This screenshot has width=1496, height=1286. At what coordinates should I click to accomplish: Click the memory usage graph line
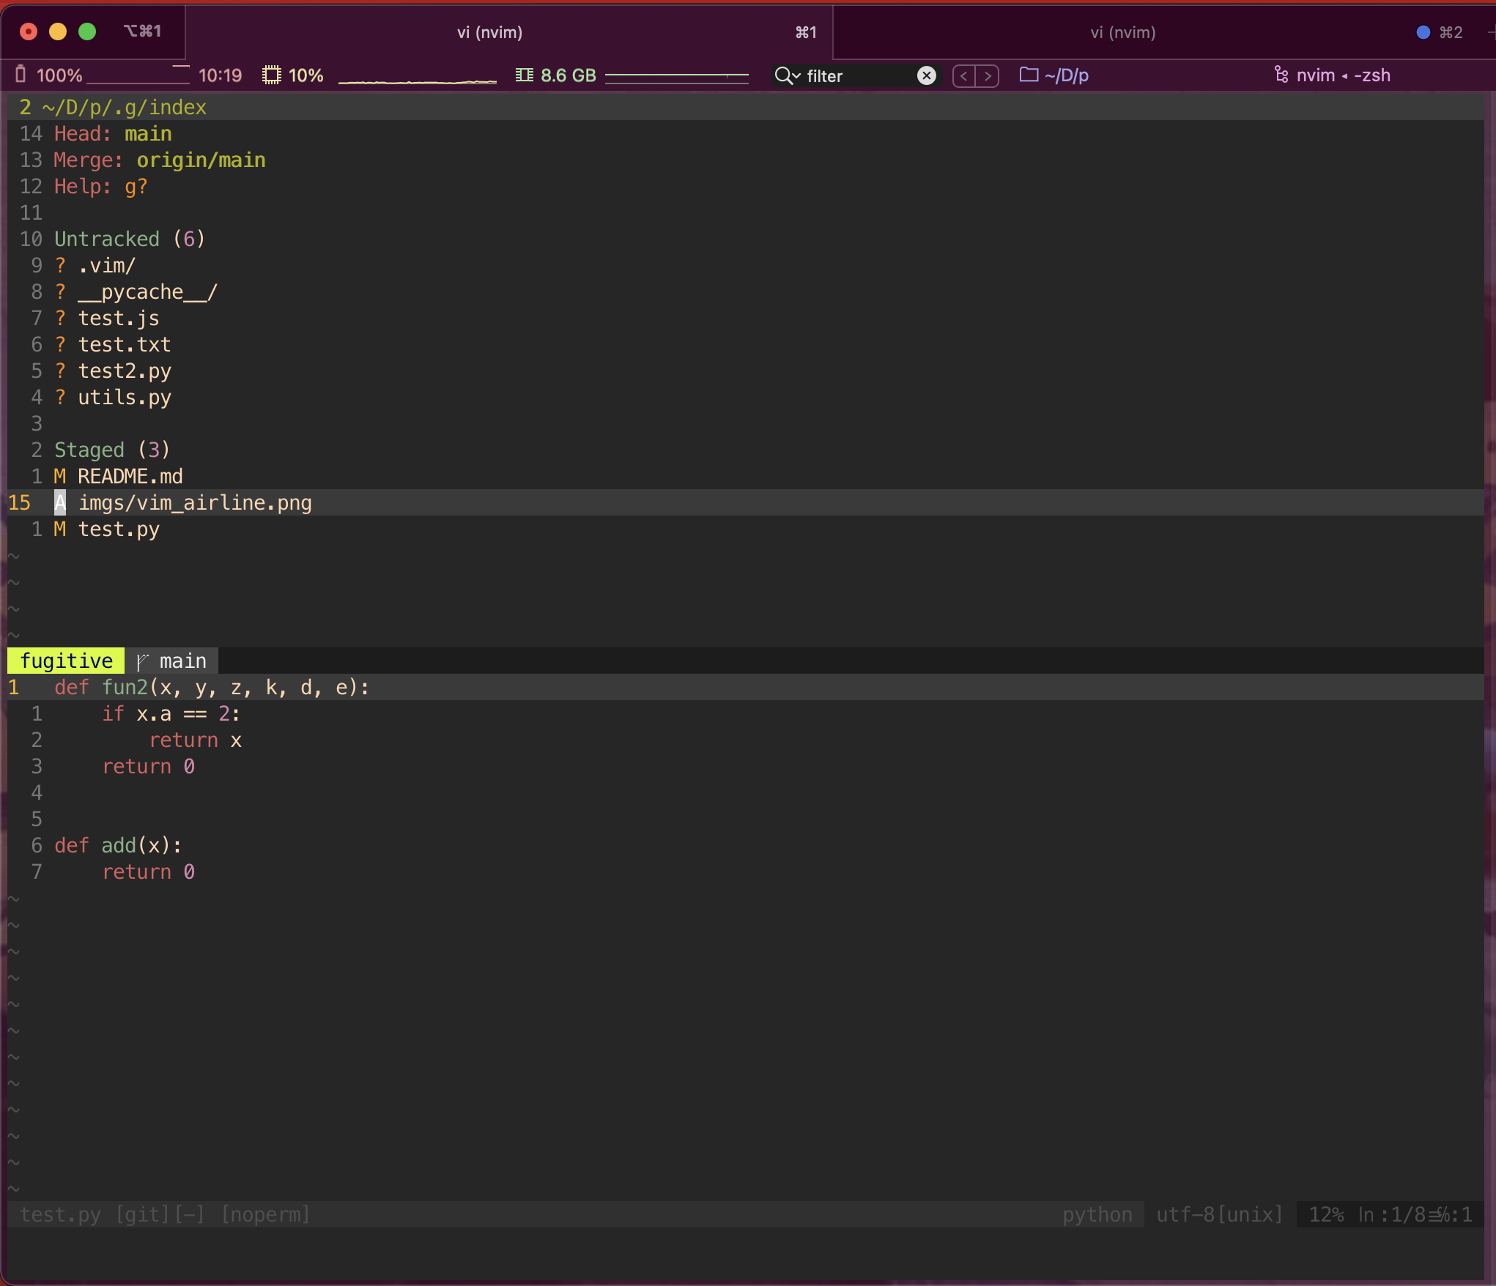coord(676,75)
